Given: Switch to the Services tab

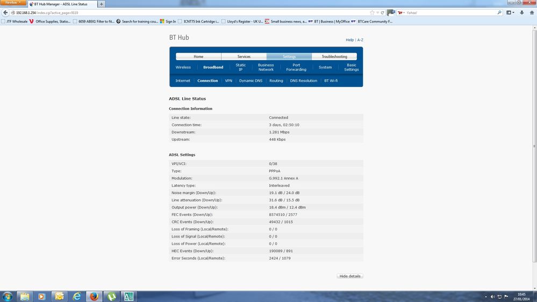Looking at the screenshot, I should coord(244,56).
